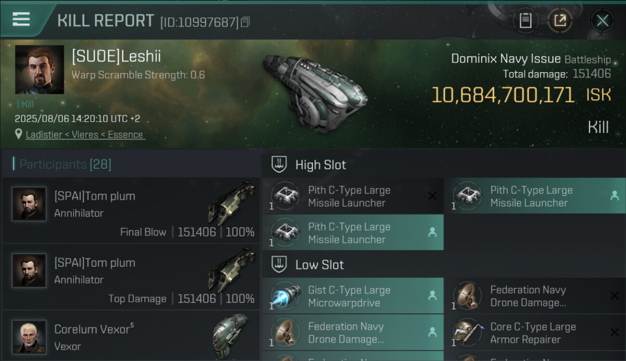View the Final Blow Annihilator ship icon
The width and height of the screenshot is (626, 361).
[232, 202]
